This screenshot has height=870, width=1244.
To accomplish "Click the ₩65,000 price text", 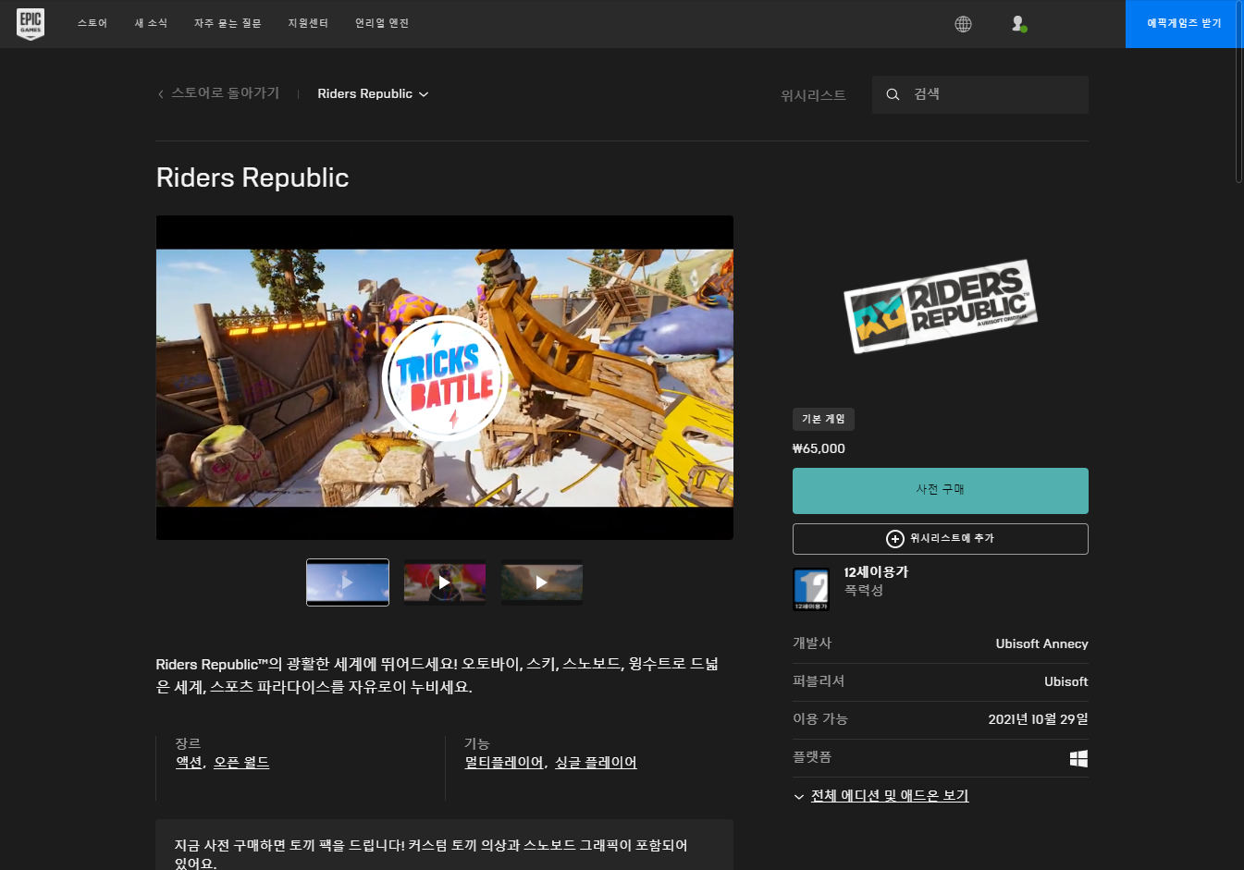I will (819, 448).
